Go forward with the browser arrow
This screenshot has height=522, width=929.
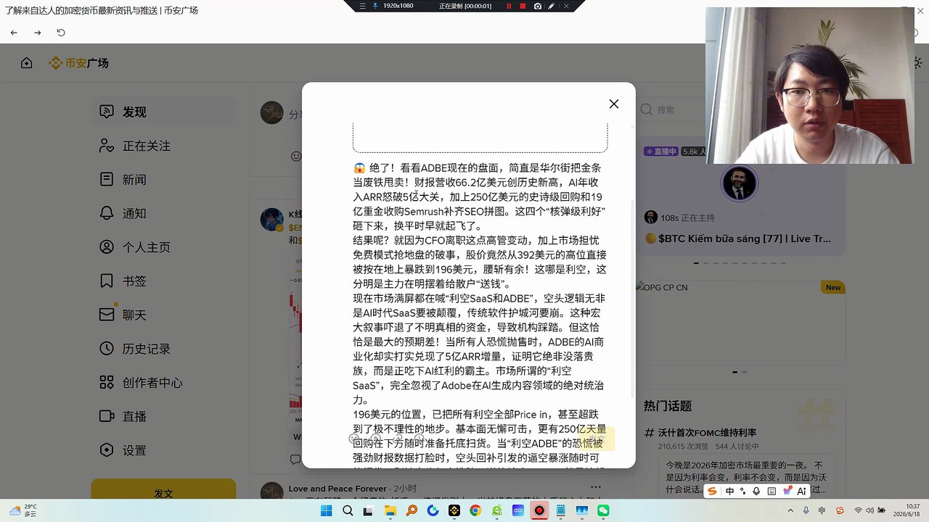point(38,33)
